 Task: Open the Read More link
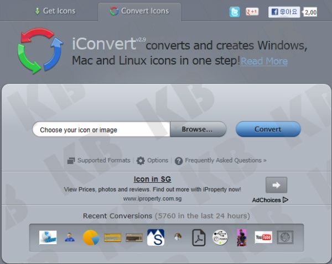[264, 61]
